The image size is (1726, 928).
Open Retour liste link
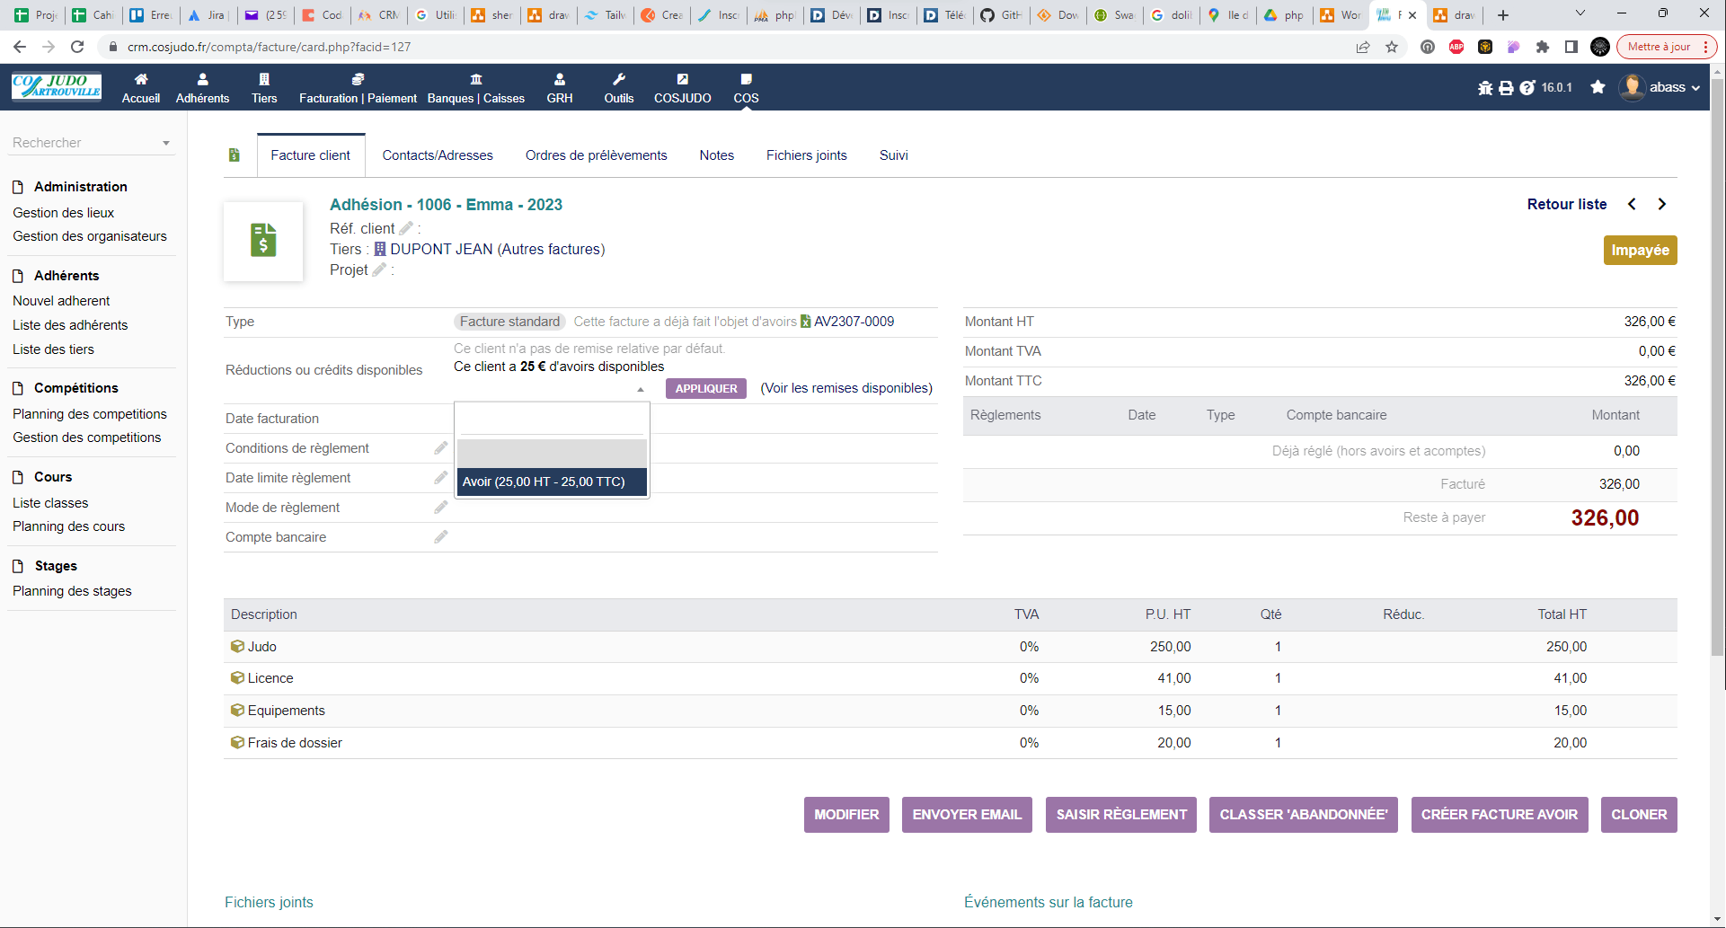click(x=1567, y=204)
